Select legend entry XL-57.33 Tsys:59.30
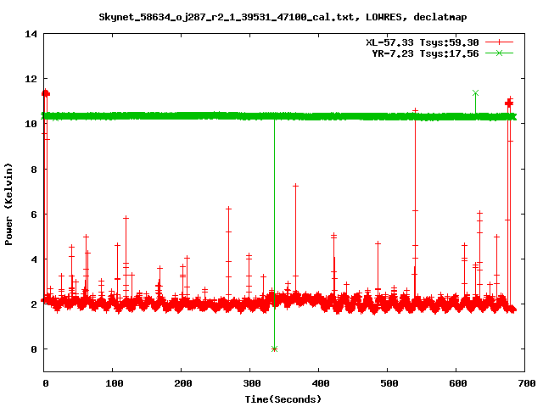The height and width of the screenshot is (407, 543). [x=423, y=42]
